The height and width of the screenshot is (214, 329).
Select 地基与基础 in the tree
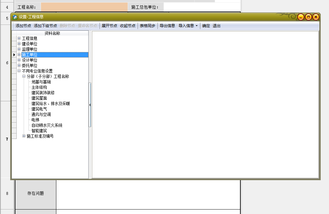pos(41,82)
